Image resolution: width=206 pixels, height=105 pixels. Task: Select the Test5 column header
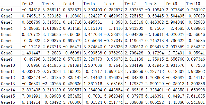93,4
